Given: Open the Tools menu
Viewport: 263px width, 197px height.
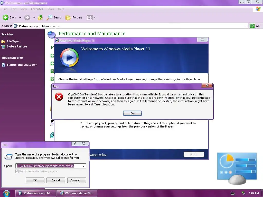Looking at the screenshot, I should click(50, 9).
